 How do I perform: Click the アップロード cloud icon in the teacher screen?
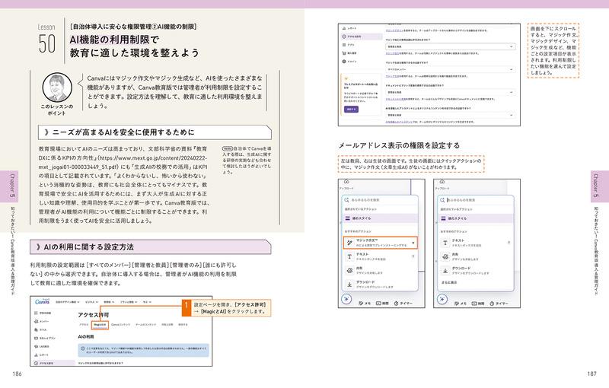(x=346, y=182)
